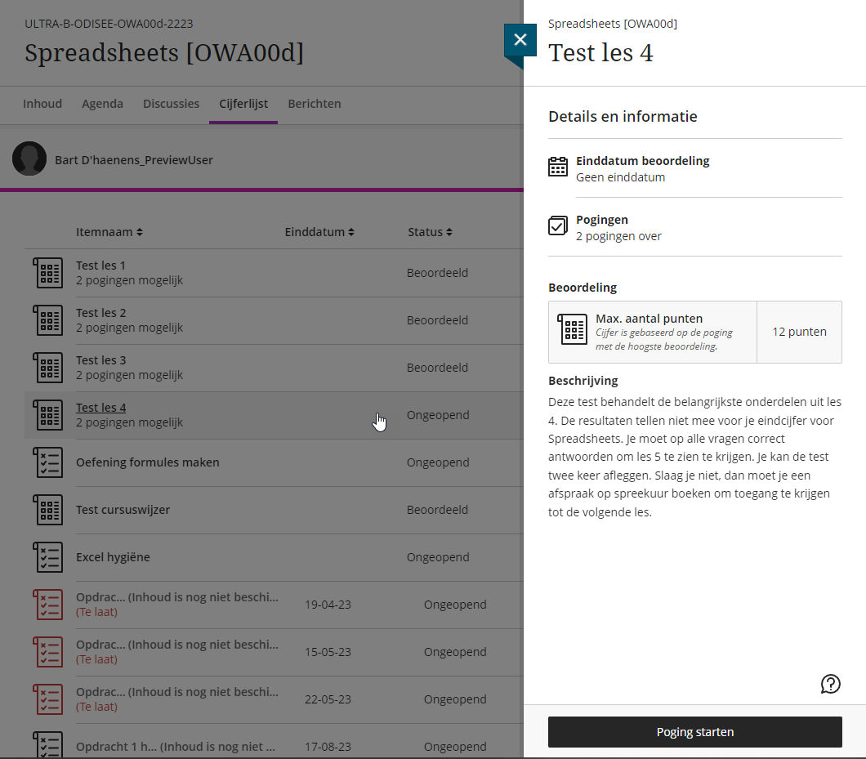Image resolution: width=866 pixels, height=759 pixels.
Task: Click the Test les 1 test icon
Action: 48,273
